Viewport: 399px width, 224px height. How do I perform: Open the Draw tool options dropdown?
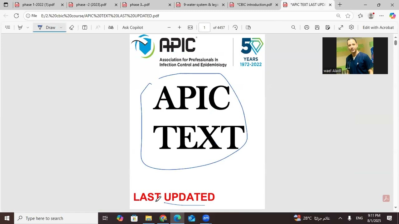[x=61, y=27]
